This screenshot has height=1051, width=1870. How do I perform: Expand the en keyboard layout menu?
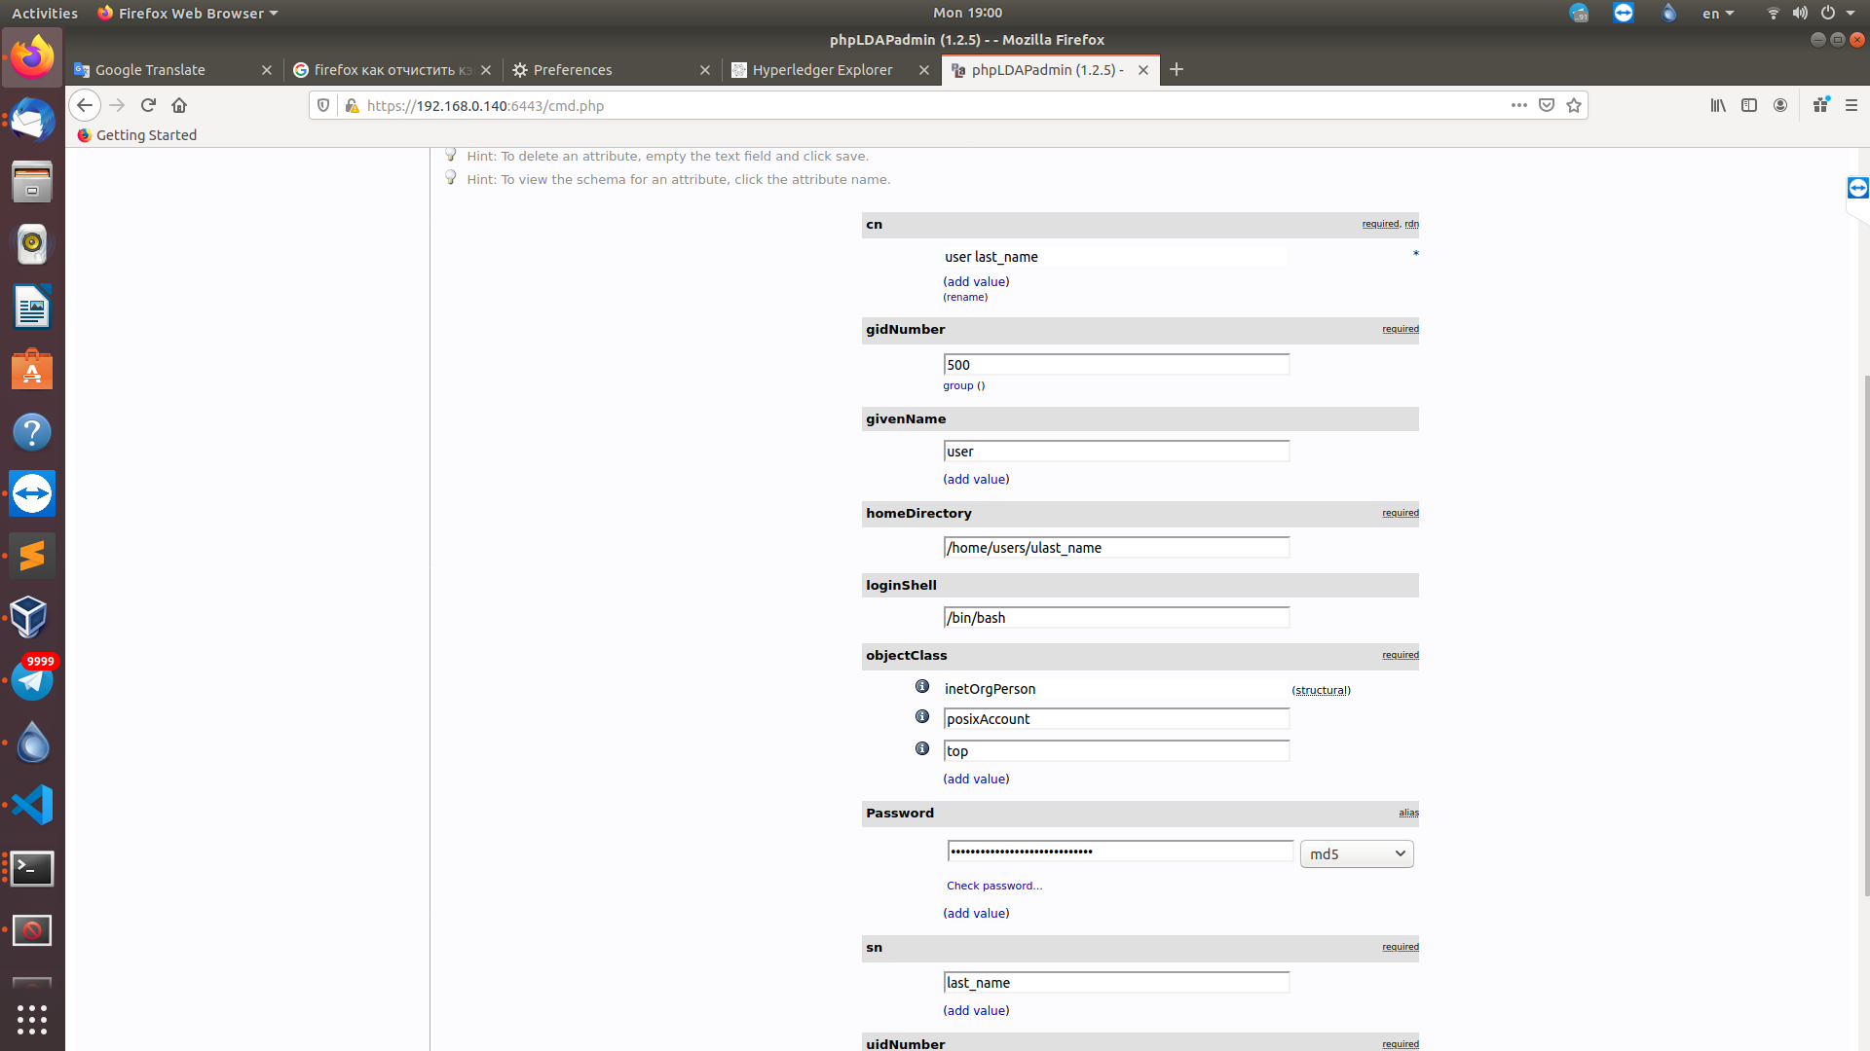(x=1718, y=14)
